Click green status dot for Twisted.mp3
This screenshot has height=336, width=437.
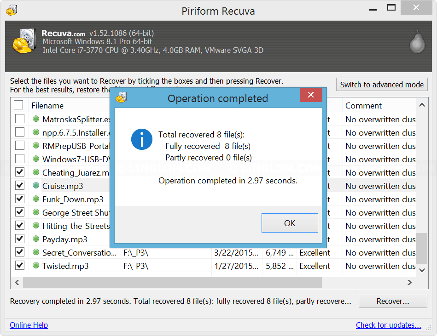(x=35, y=265)
